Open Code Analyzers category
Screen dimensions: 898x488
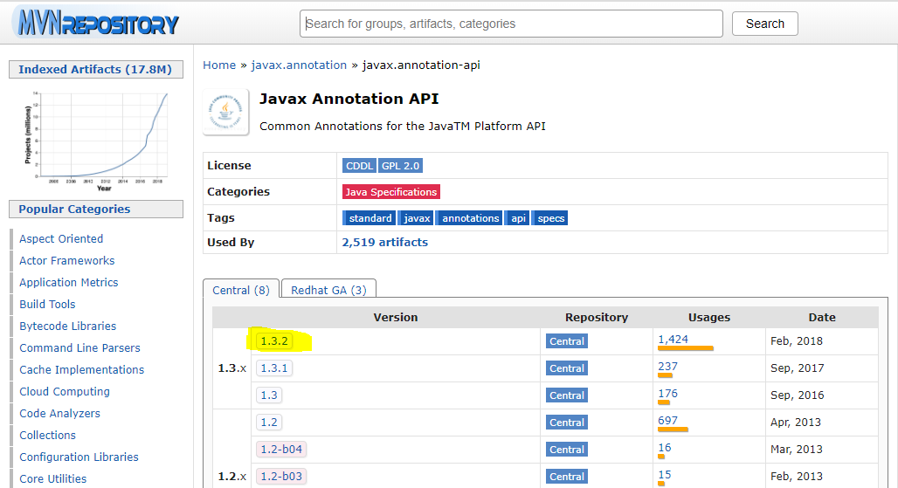59,413
